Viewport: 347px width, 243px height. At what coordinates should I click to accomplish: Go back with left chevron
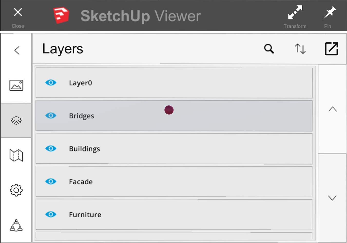[x=17, y=50]
